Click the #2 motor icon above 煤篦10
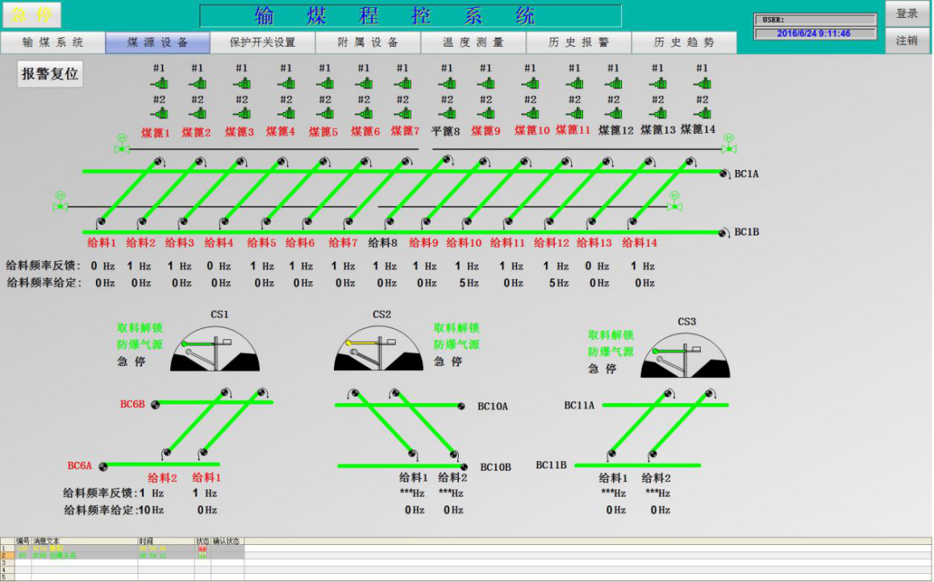This screenshot has width=934, height=582. click(530, 113)
